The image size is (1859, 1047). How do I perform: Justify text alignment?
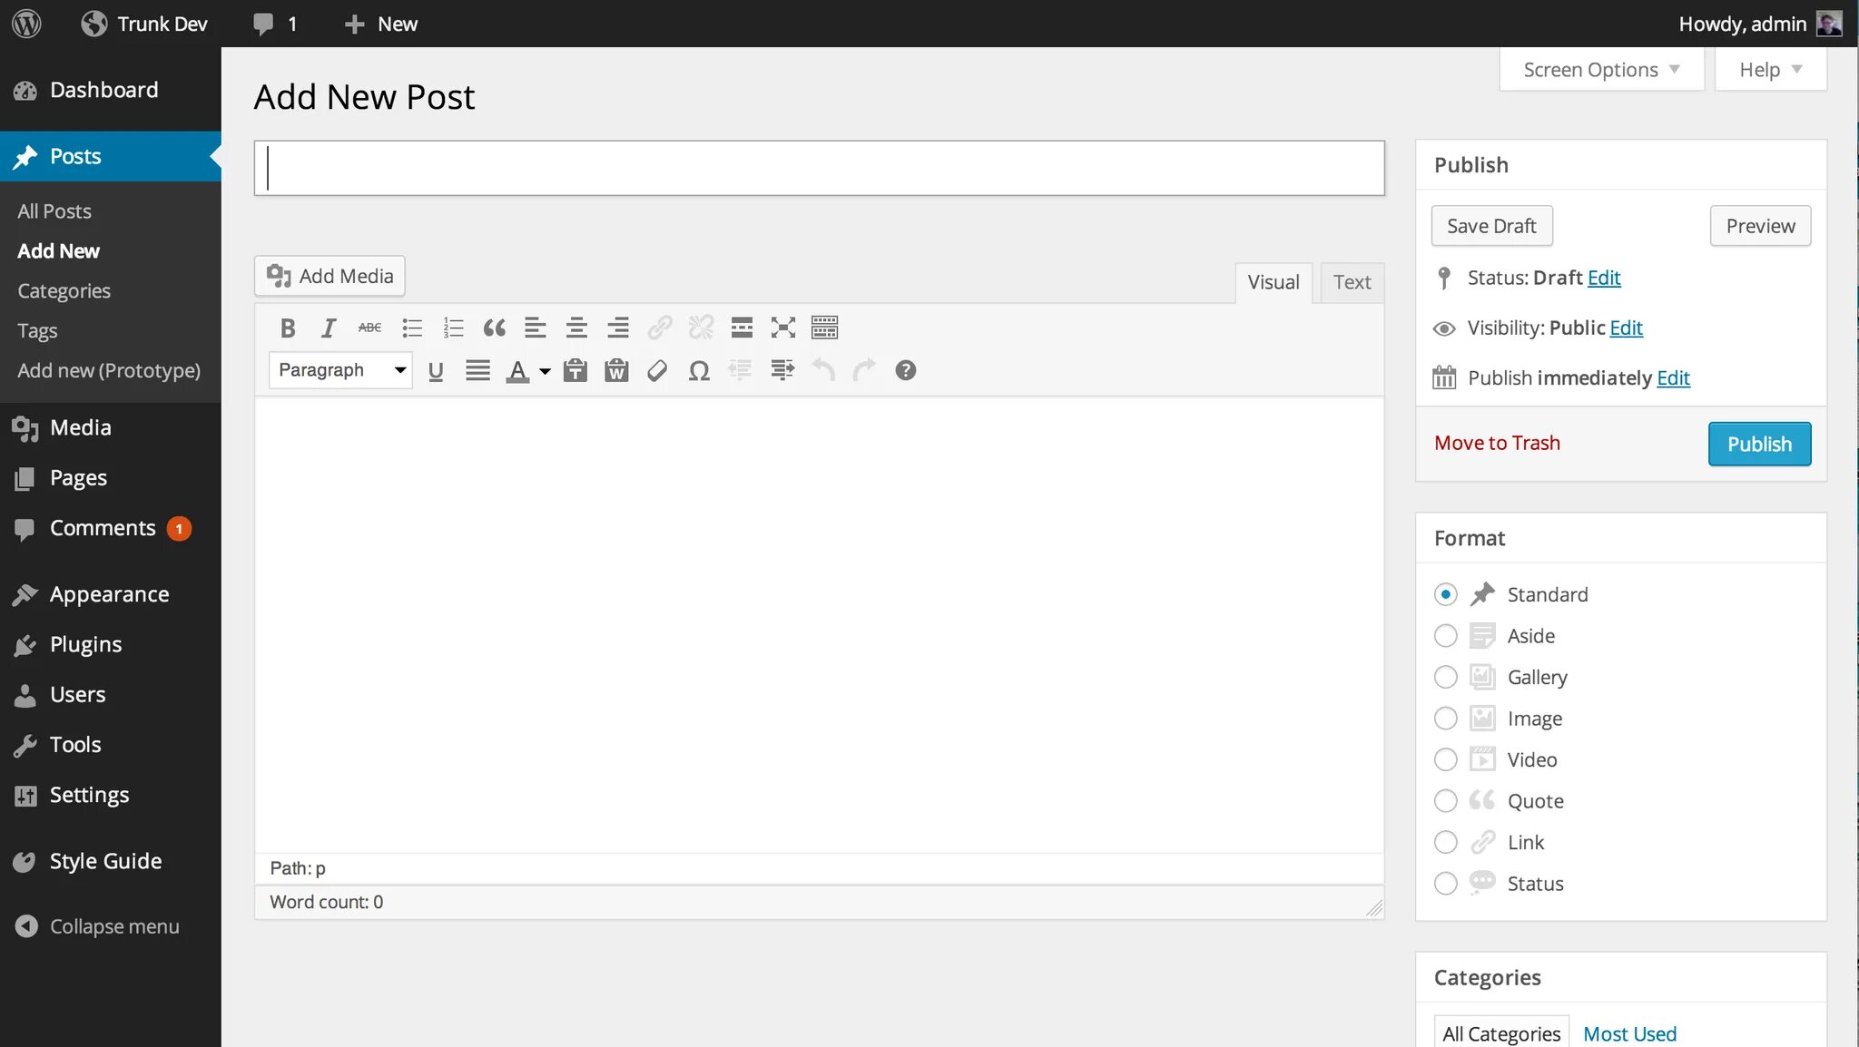point(477,370)
